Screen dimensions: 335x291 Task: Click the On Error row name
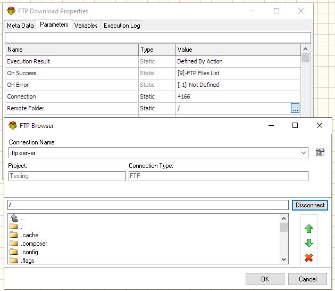pos(18,85)
